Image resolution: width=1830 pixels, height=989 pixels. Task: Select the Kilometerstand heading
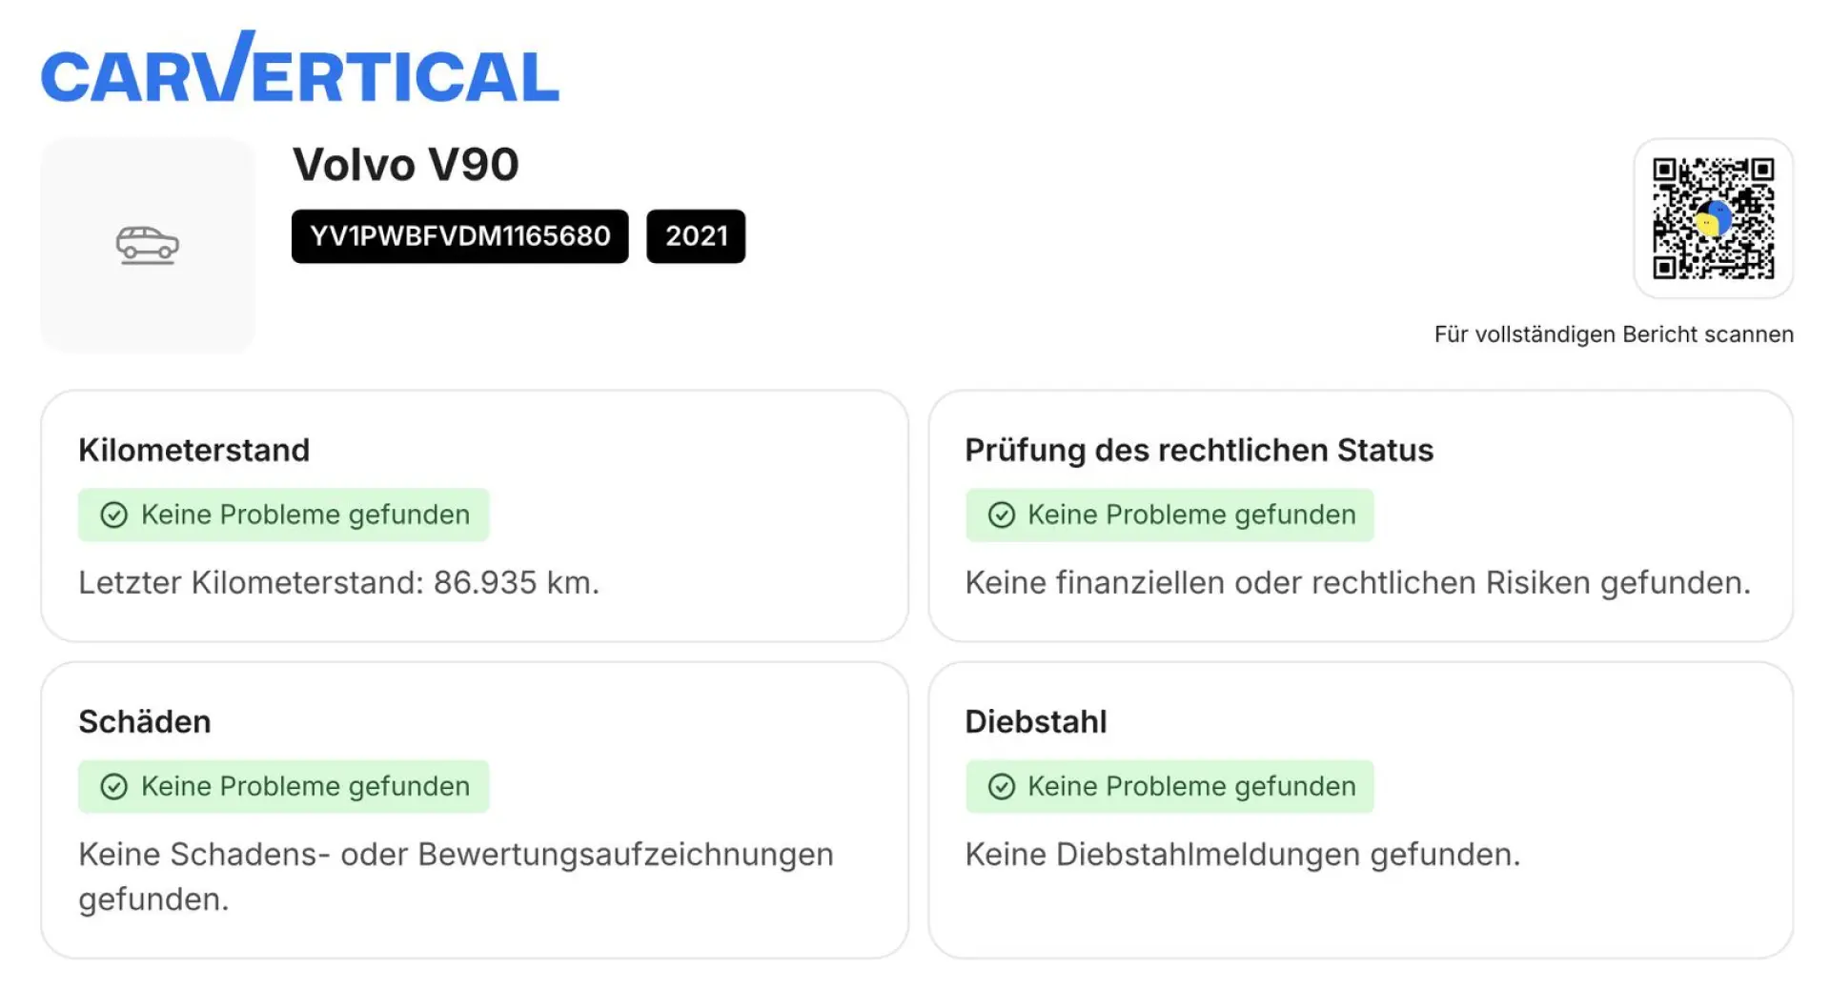click(193, 450)
